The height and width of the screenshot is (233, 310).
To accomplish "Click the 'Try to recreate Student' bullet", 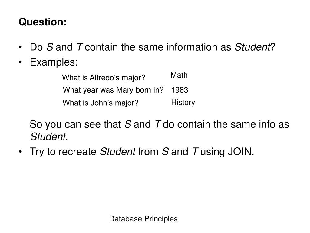I will 142,152.
